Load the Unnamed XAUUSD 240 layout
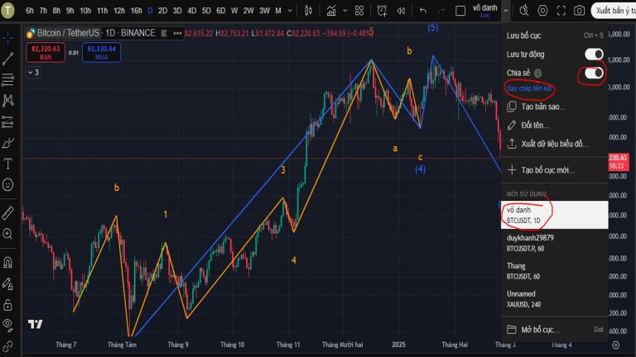The image size is (636, 357). click(555, 298)
